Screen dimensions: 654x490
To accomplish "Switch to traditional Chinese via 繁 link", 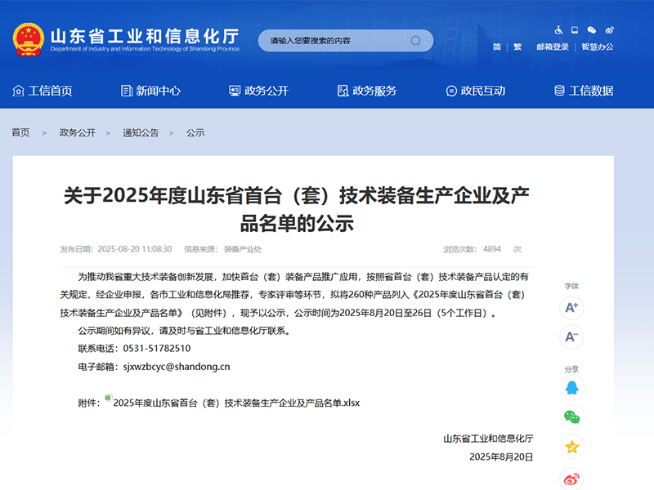I will pyautogui.click(x=517, y=47).
